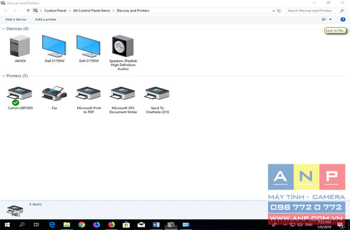Open Task View from taskbar
This screenshot has height=230, width=350.
click(x=37, y=225)
